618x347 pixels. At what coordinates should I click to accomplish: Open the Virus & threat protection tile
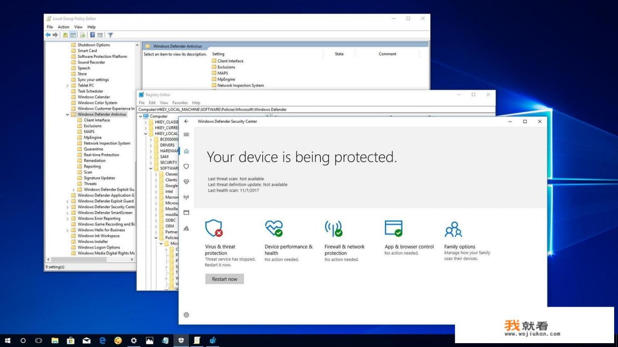click(231, 243)
